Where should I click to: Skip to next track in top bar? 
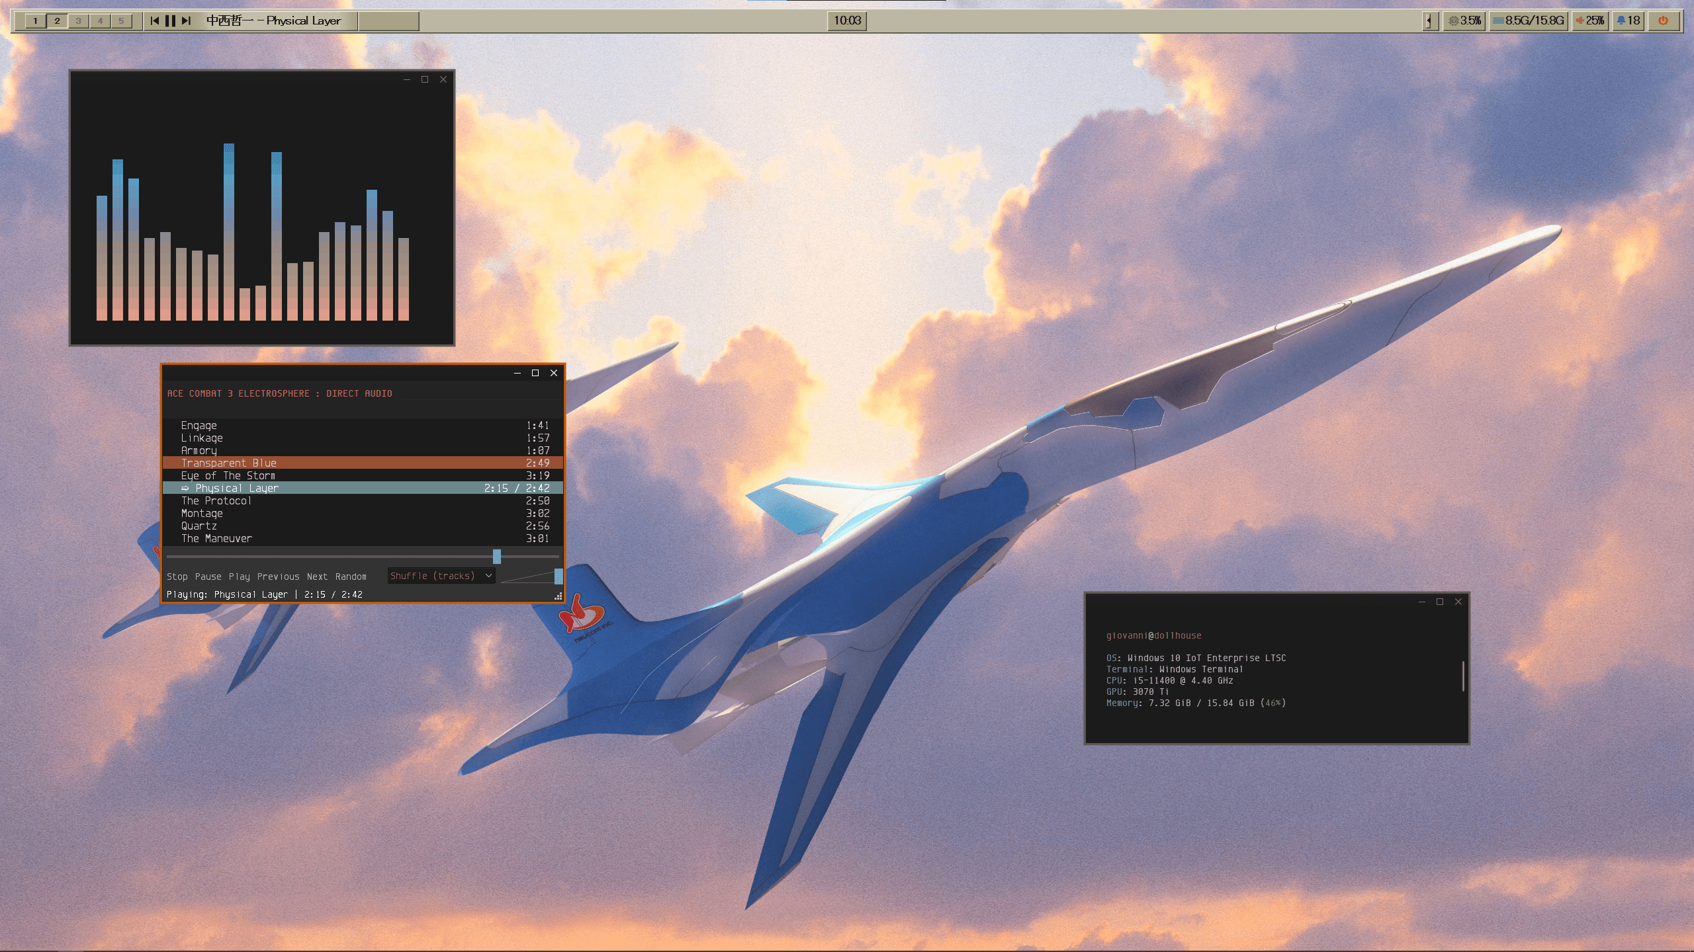[x=186, y=20]
